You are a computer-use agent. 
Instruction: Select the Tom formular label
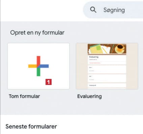24,96
